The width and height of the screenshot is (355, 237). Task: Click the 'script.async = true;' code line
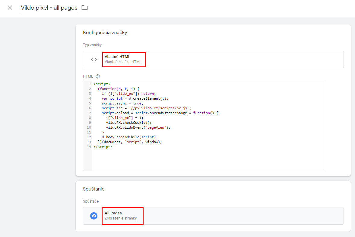(x=122, y=103)
